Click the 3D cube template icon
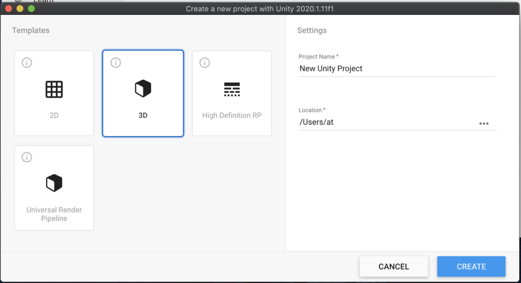521x283 pixels. 143,89
